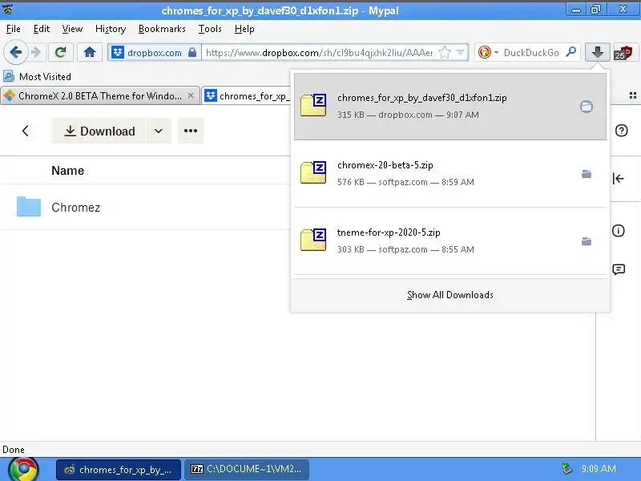This screenshot has width=641, height=481.
Task: Close the ChromeX 2.0 BETA tab
Action: point(191,95)
